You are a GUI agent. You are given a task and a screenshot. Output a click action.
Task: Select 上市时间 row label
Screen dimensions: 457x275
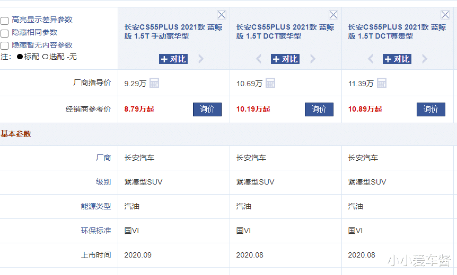click(x=96, y=255)
